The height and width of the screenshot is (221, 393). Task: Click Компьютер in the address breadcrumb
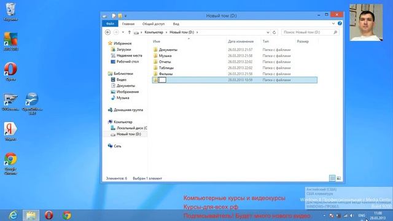[x=154, y=33]
